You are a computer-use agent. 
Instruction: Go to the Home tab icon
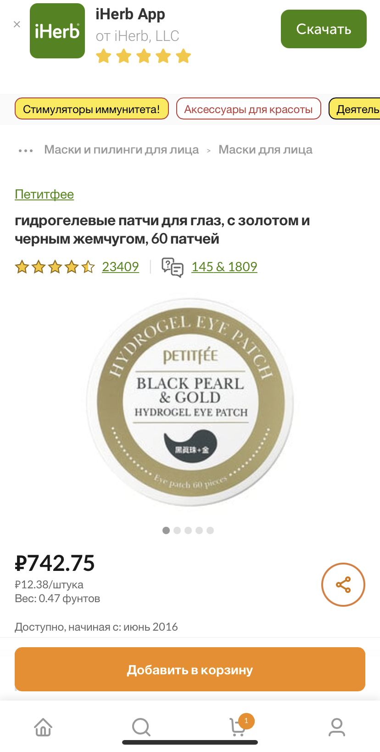tap(43, 727)
